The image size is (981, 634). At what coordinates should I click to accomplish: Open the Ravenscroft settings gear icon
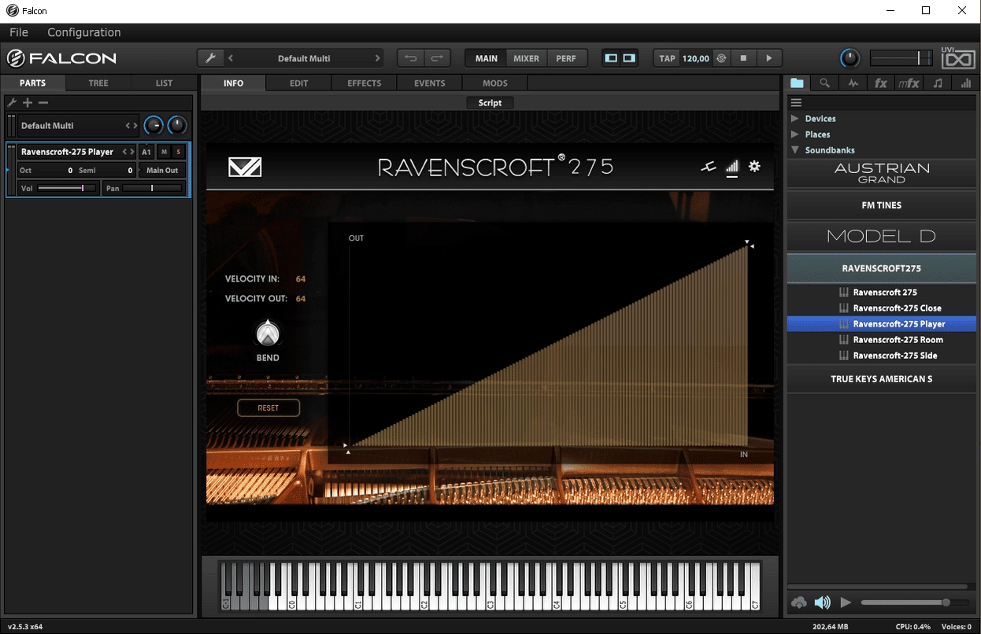point(754,167)
